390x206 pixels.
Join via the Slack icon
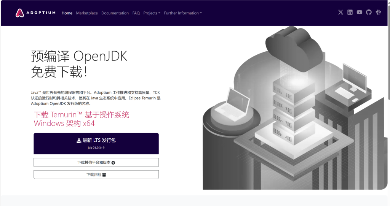(378, 12)
